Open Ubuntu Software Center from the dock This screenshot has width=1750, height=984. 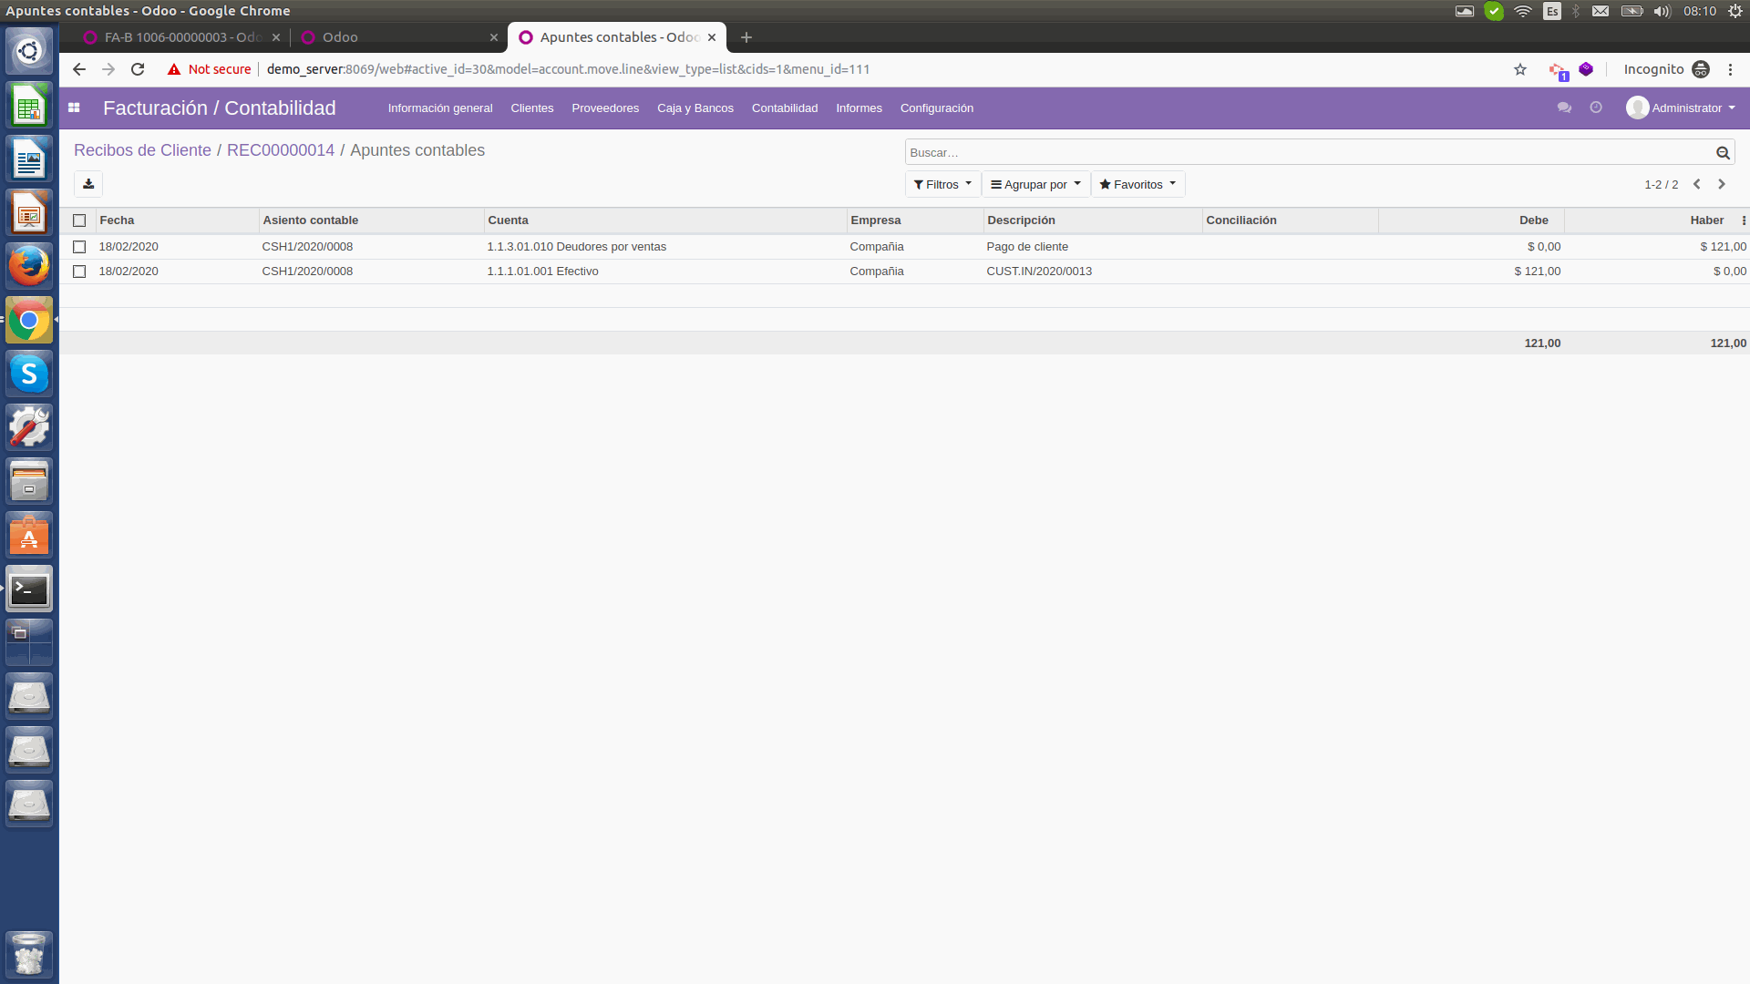pyautogui.click(x=29, y=536)
